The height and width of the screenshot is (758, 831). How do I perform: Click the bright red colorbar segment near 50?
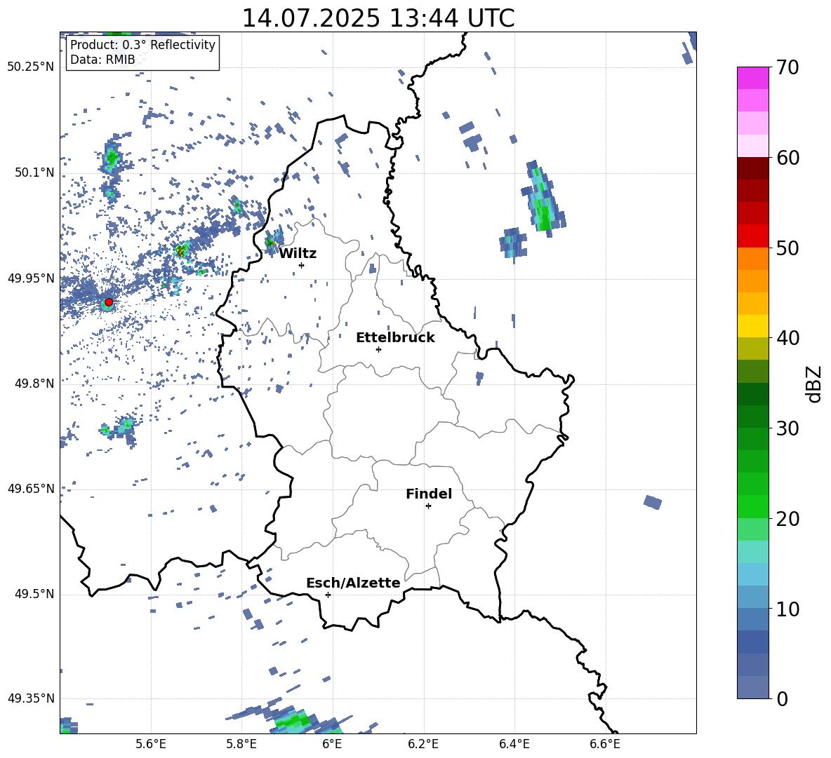tap(752, 236)
